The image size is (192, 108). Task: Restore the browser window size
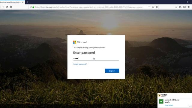pos(187,2)
